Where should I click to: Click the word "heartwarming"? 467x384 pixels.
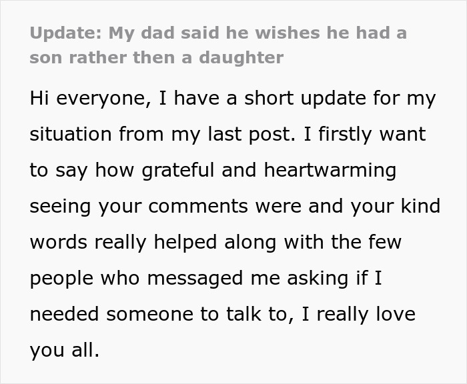(x=330, y=170)
